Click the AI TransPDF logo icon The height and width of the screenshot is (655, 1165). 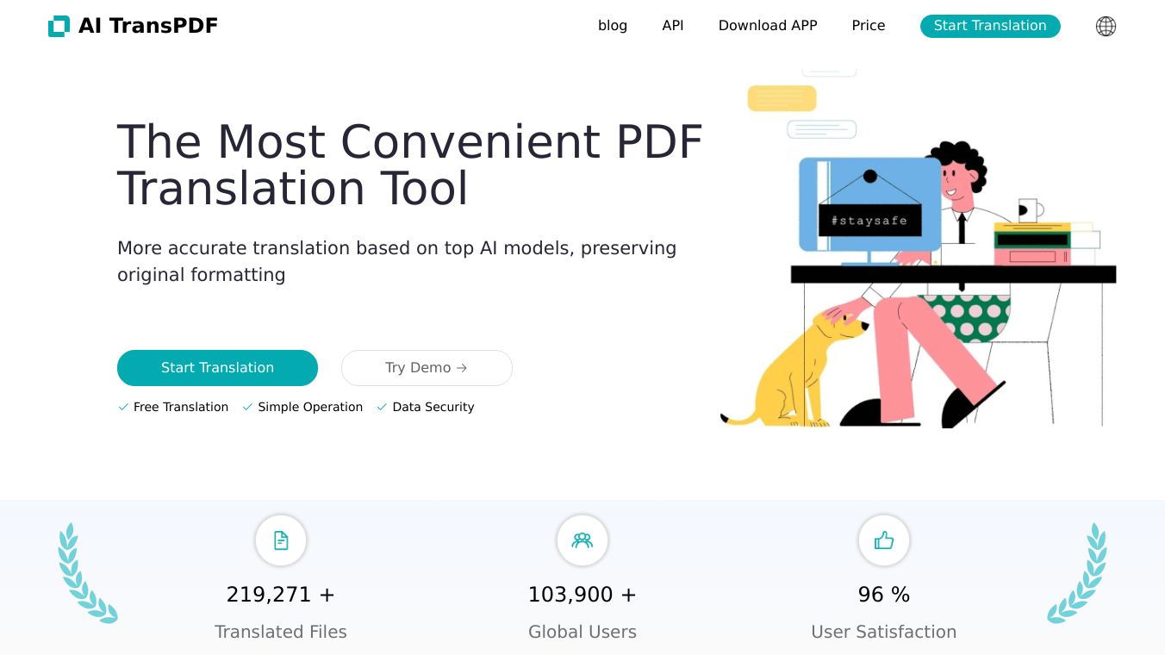[x=59, y=26]
